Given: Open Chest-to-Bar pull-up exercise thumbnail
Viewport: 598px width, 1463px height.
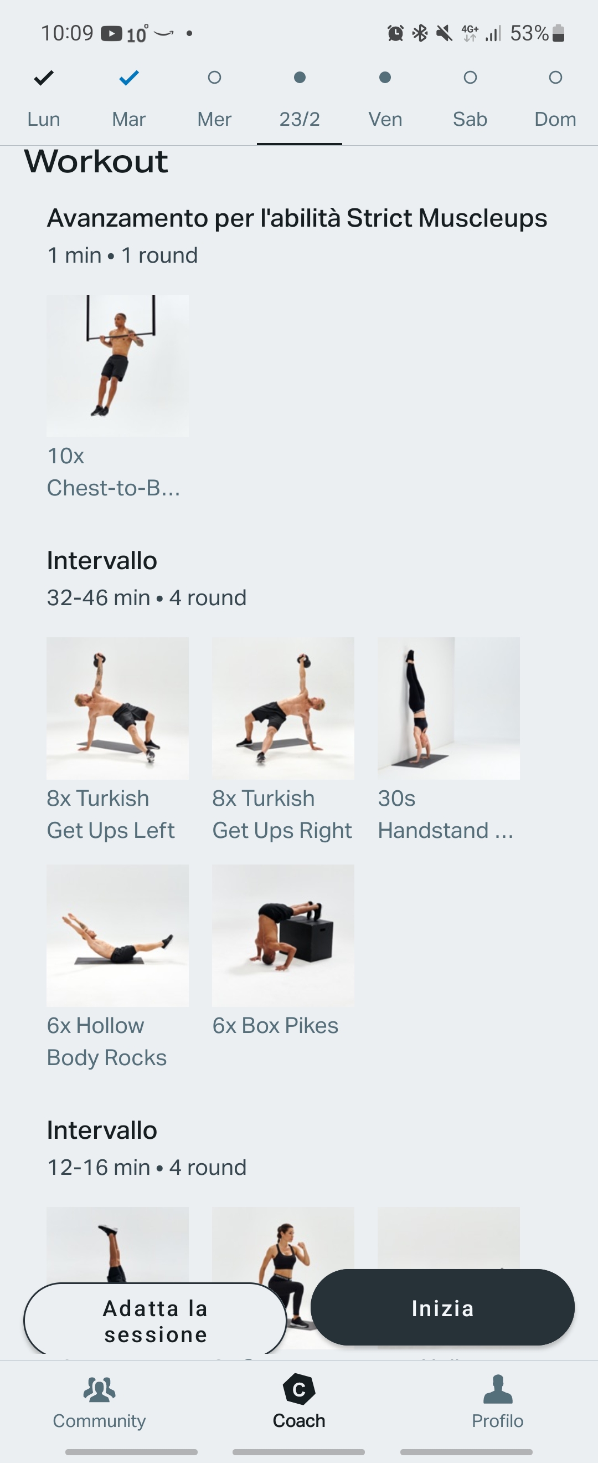Looking at the screenshot, I should [117, 366].
